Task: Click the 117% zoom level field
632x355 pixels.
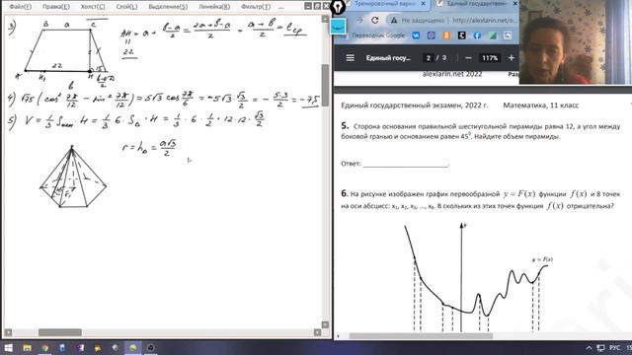Action: pos(490,58)
